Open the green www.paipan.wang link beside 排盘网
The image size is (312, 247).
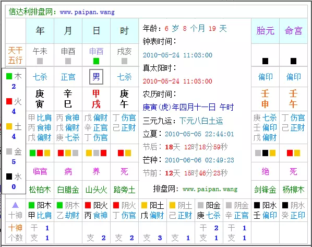click(210, 189)
